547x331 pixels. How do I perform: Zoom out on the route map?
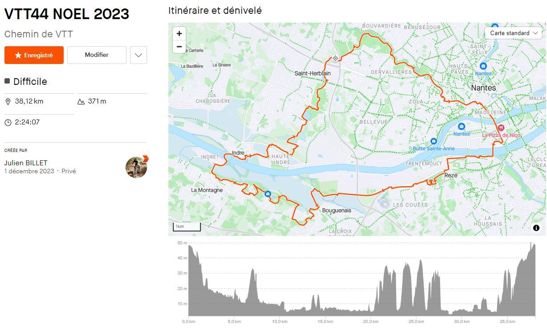[x=179, y=46]
